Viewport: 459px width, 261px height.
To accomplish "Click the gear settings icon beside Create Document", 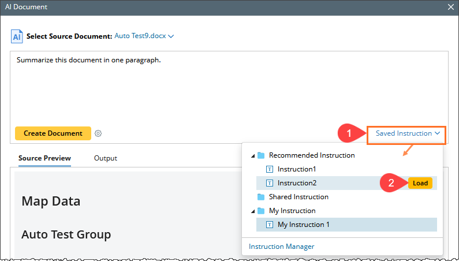I will (98, 133).
